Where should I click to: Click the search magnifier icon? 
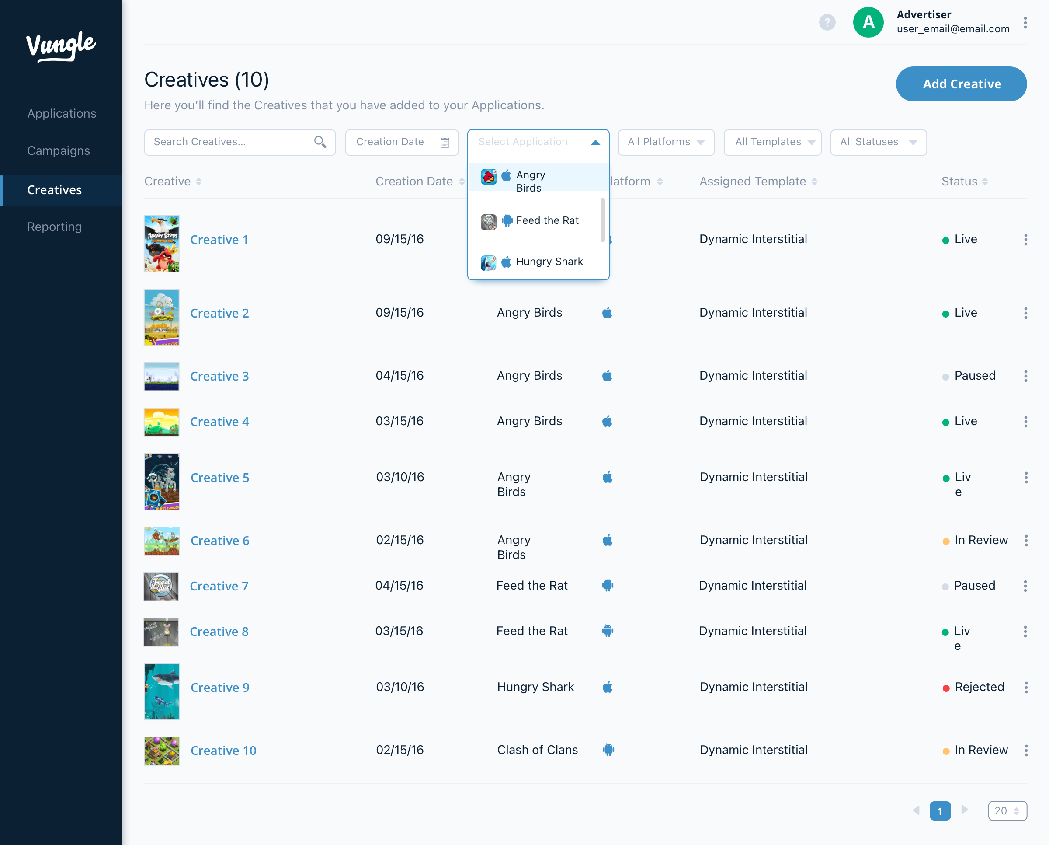coord(320,142)
